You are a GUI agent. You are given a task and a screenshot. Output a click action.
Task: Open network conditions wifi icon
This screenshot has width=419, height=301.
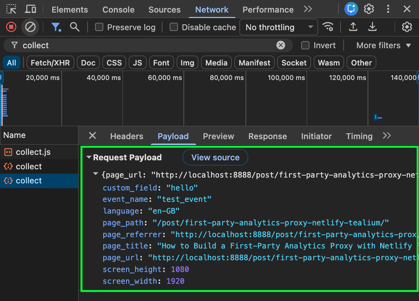(328, 27)
